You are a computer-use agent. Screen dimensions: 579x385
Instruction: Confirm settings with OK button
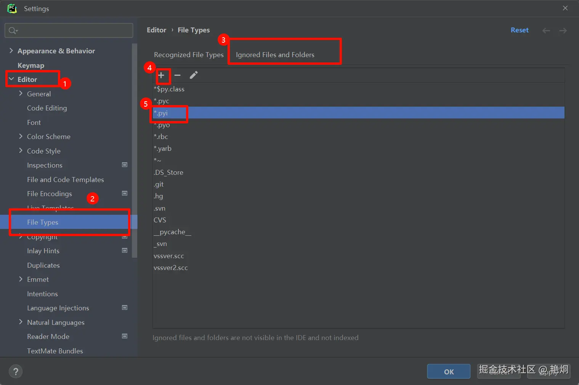click(449, 372)
